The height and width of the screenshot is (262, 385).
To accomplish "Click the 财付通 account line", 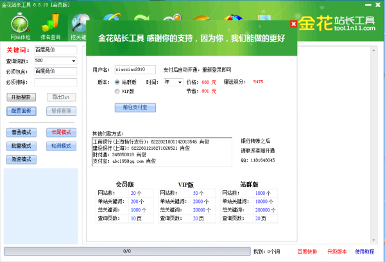I will click(119, 154).
